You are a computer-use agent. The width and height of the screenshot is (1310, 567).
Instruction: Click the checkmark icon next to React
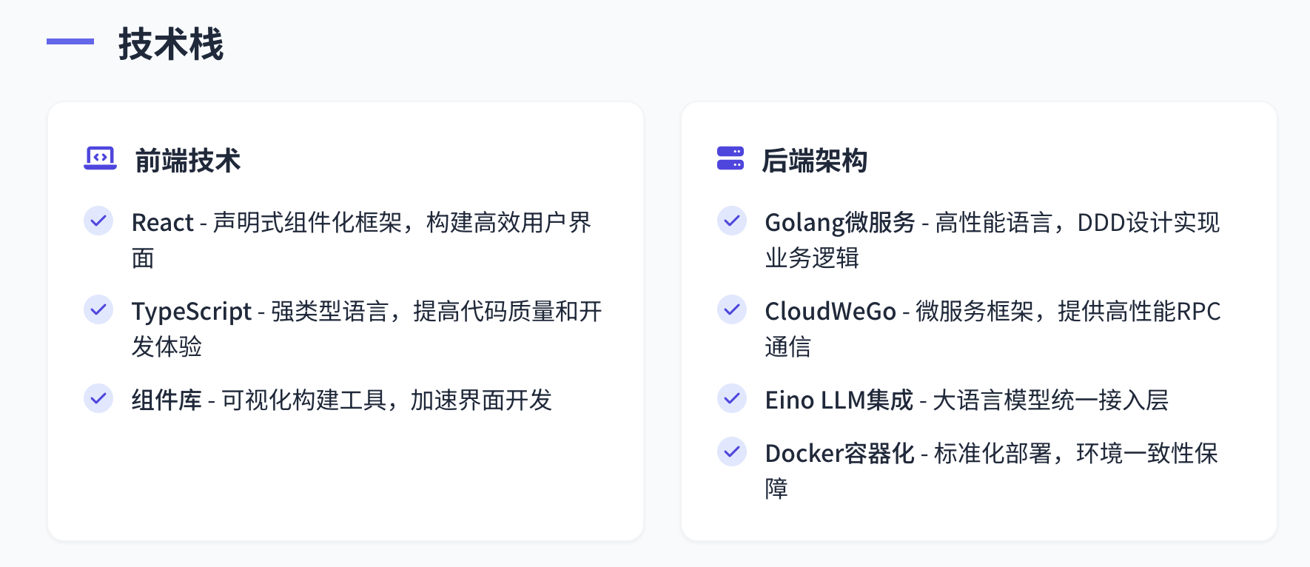[x=98, y=221]
